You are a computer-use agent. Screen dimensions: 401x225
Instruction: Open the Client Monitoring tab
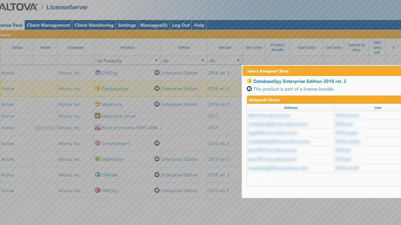coord(94,25)
